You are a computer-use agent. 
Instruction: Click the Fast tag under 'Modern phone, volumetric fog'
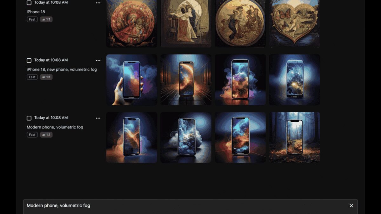click(x=32, y=135)
